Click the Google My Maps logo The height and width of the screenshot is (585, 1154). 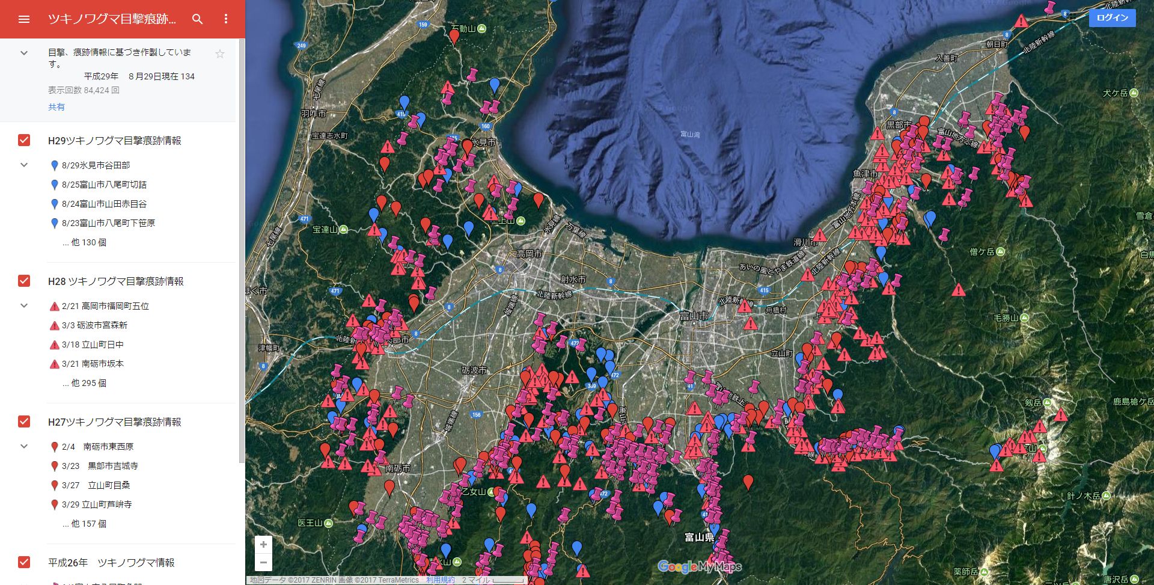[700, 566]
